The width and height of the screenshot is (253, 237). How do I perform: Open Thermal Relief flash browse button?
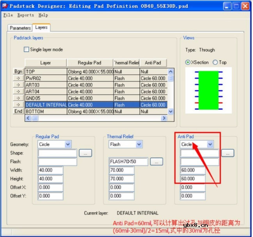156,162
